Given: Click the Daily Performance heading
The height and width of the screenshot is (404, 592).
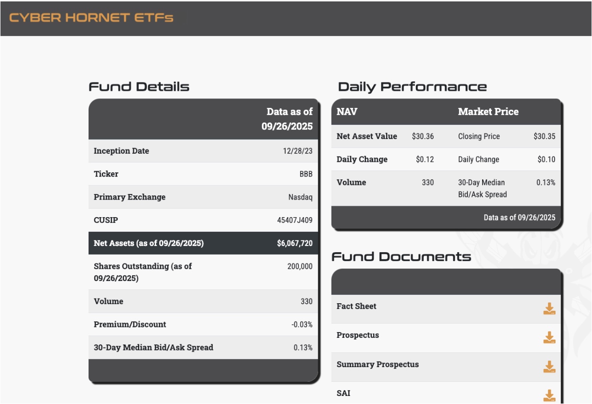Looking at the screenshot, I should pos(412,87).
